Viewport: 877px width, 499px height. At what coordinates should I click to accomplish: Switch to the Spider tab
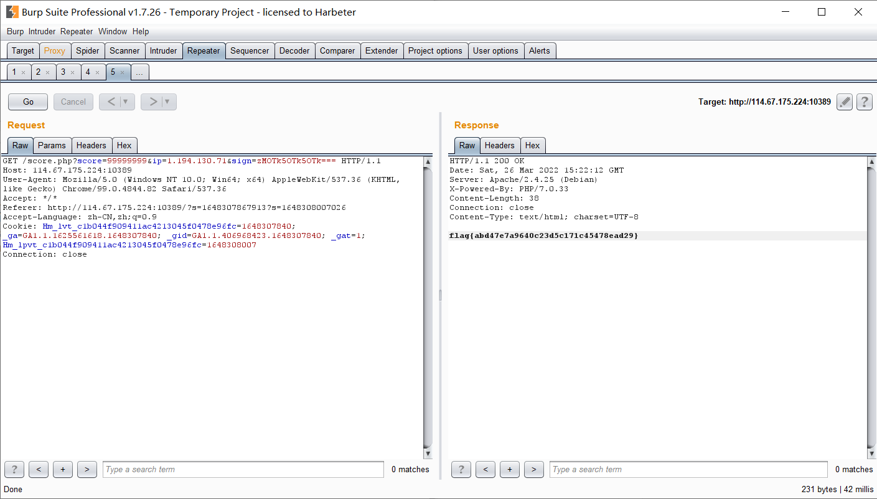(88, 51)
